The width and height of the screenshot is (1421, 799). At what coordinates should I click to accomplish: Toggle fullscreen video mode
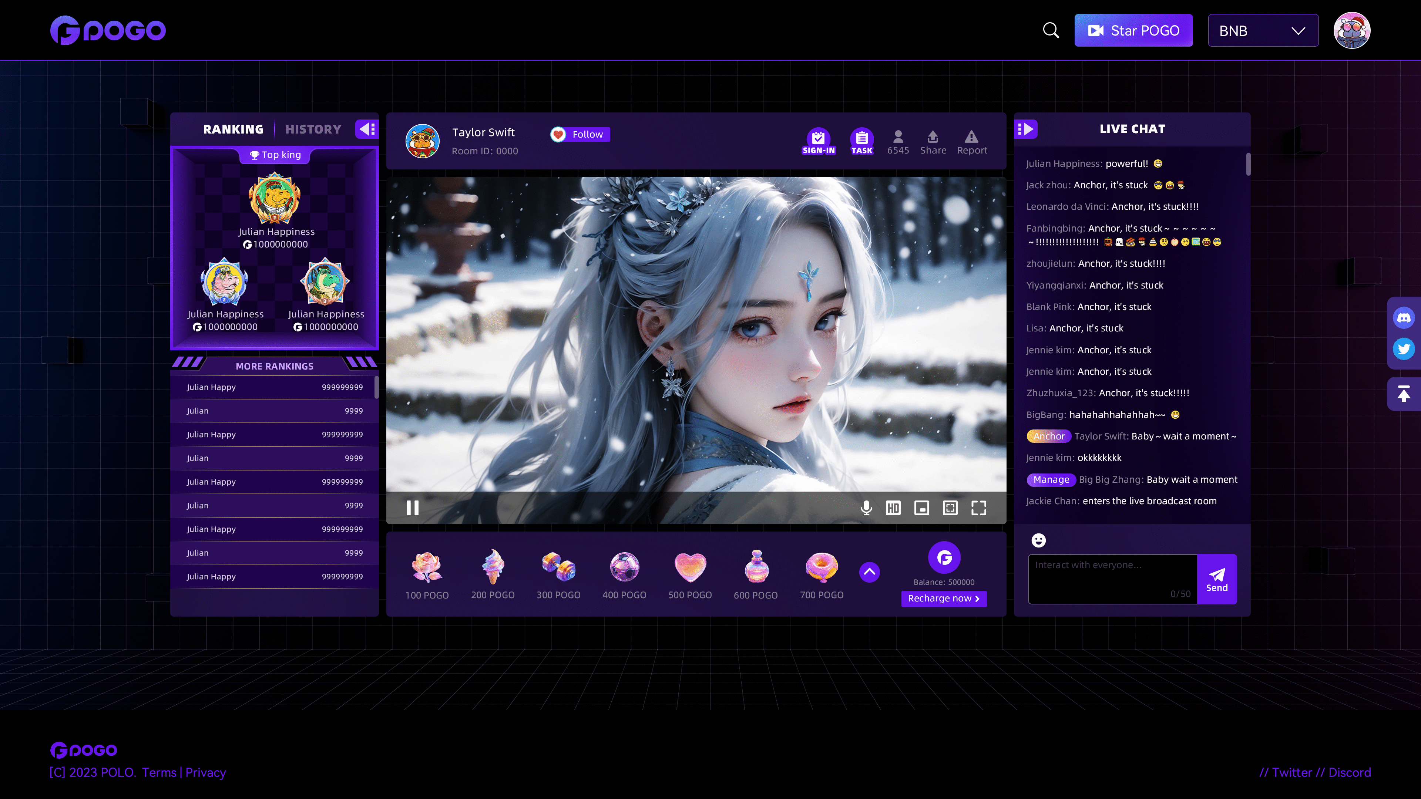click(978, 508)
